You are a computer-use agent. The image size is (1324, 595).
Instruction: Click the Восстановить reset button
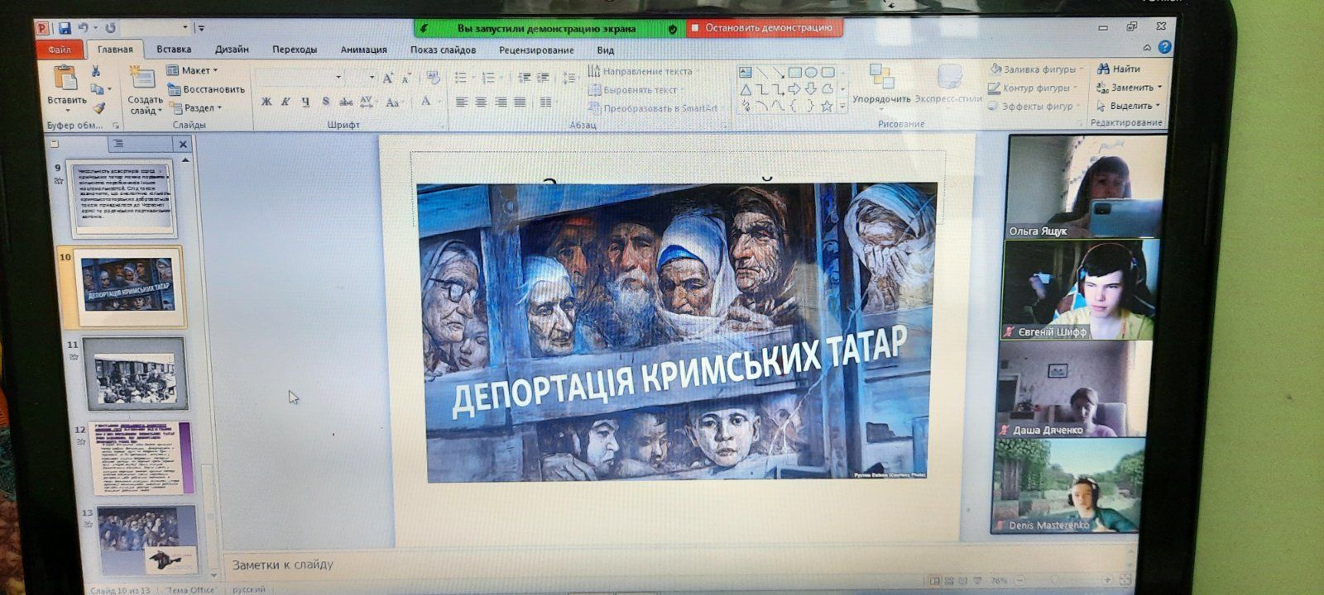pos(207,89)
